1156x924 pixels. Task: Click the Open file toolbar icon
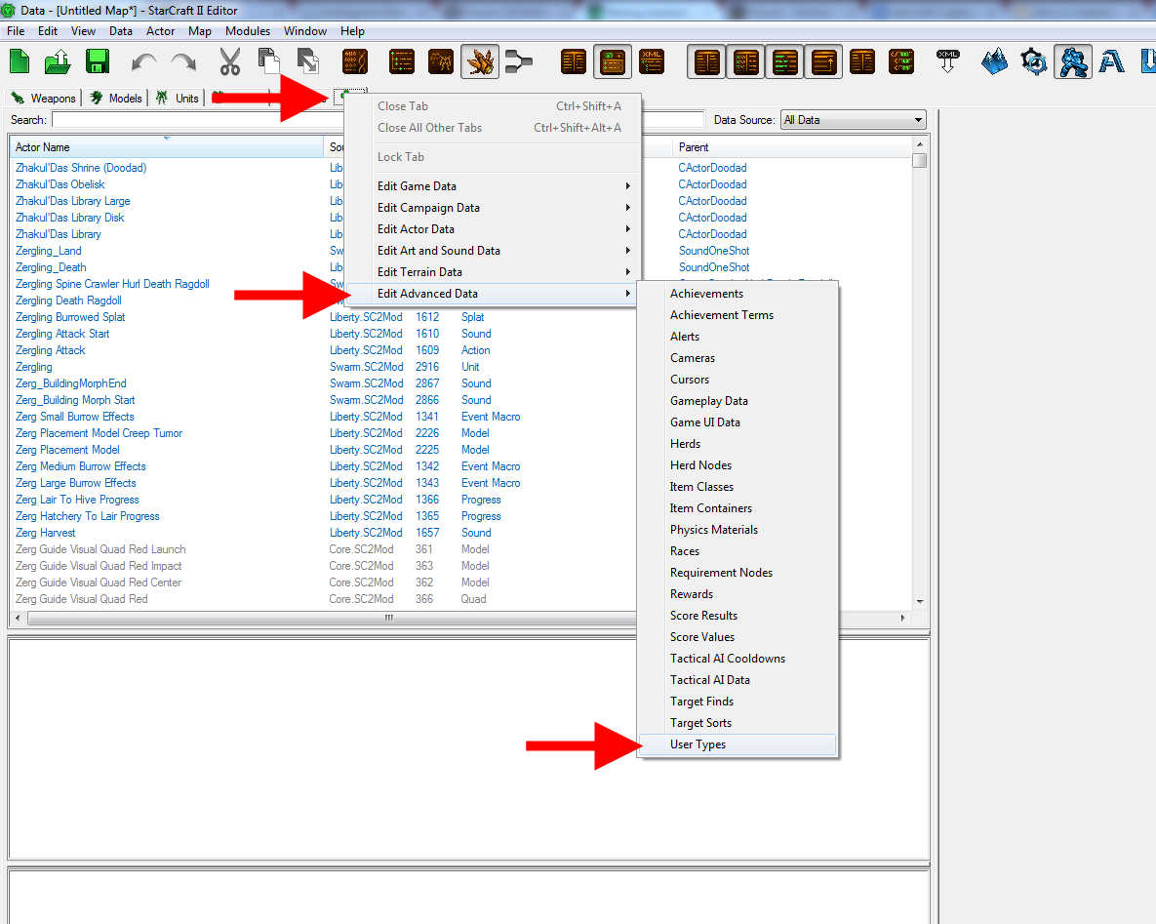[58, 61]
